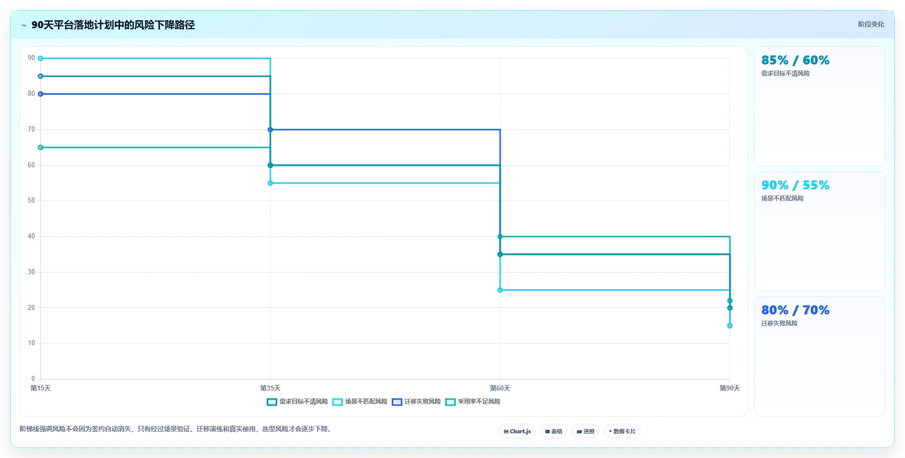Click the lightning icon beside the chart title
905x458 pixels.
tap(24, 25)
